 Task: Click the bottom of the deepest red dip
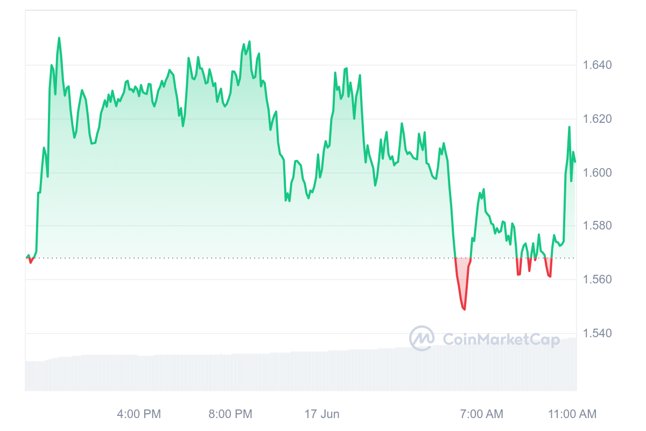click(x=464, y=309)
